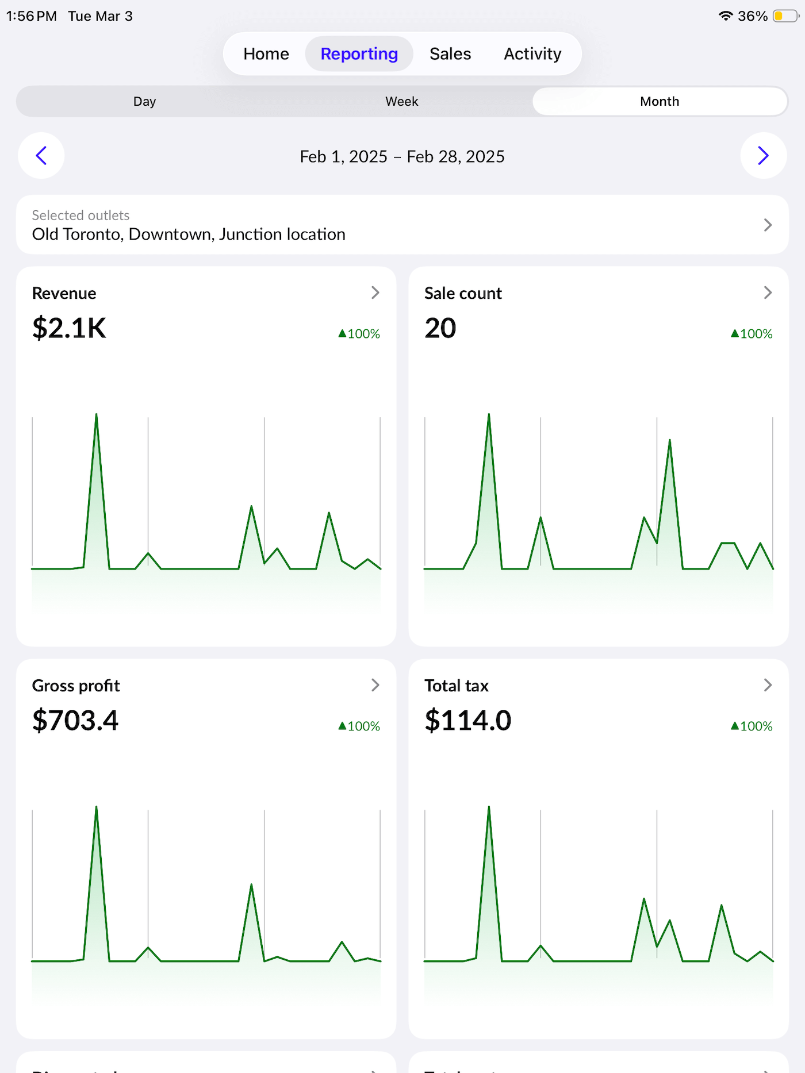
Task: Switch report period to Day
Action: pos(144,102)
